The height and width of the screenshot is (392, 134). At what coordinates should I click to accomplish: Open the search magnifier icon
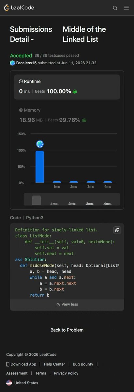115,8
